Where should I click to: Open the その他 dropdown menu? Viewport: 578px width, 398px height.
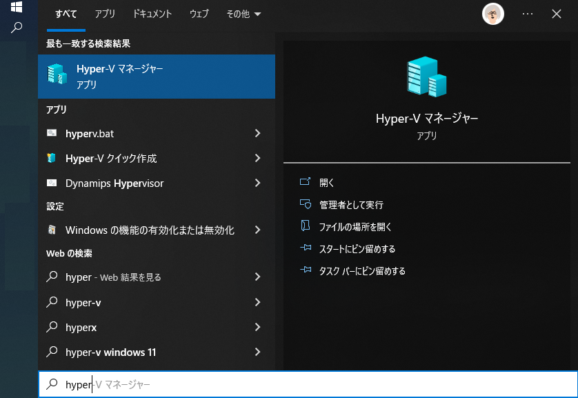243,14
